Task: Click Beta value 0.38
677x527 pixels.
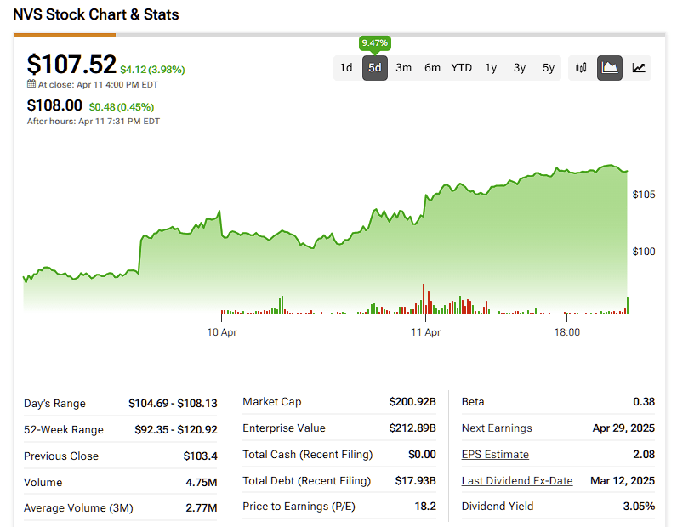Action: [644, 402]
